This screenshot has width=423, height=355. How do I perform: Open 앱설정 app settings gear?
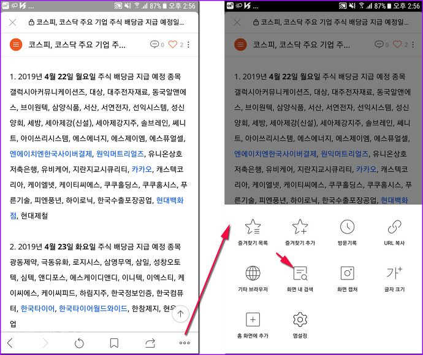(300, 325)
